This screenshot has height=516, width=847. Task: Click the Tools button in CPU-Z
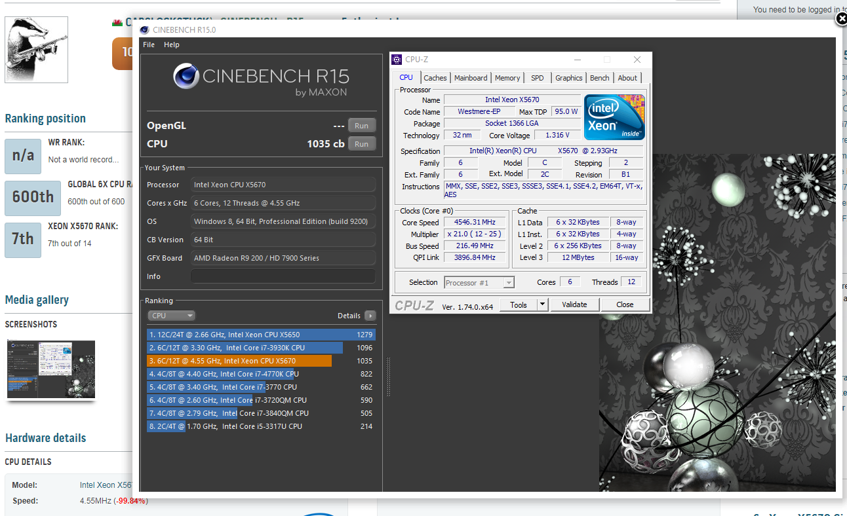pyautogui.click(x=519, y=304)
